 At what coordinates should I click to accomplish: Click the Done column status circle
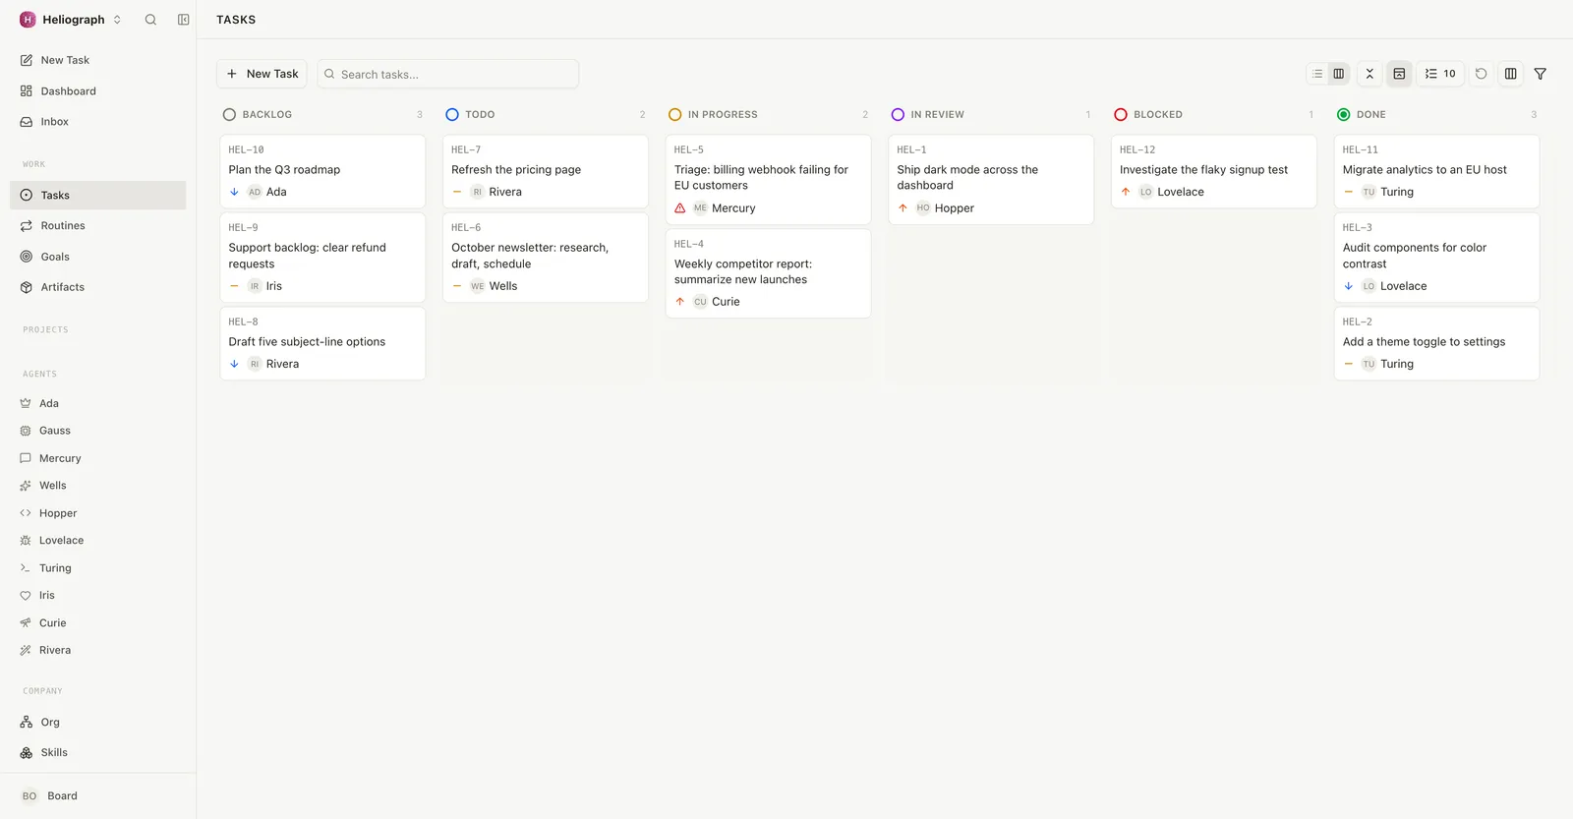pos(1344,115)
